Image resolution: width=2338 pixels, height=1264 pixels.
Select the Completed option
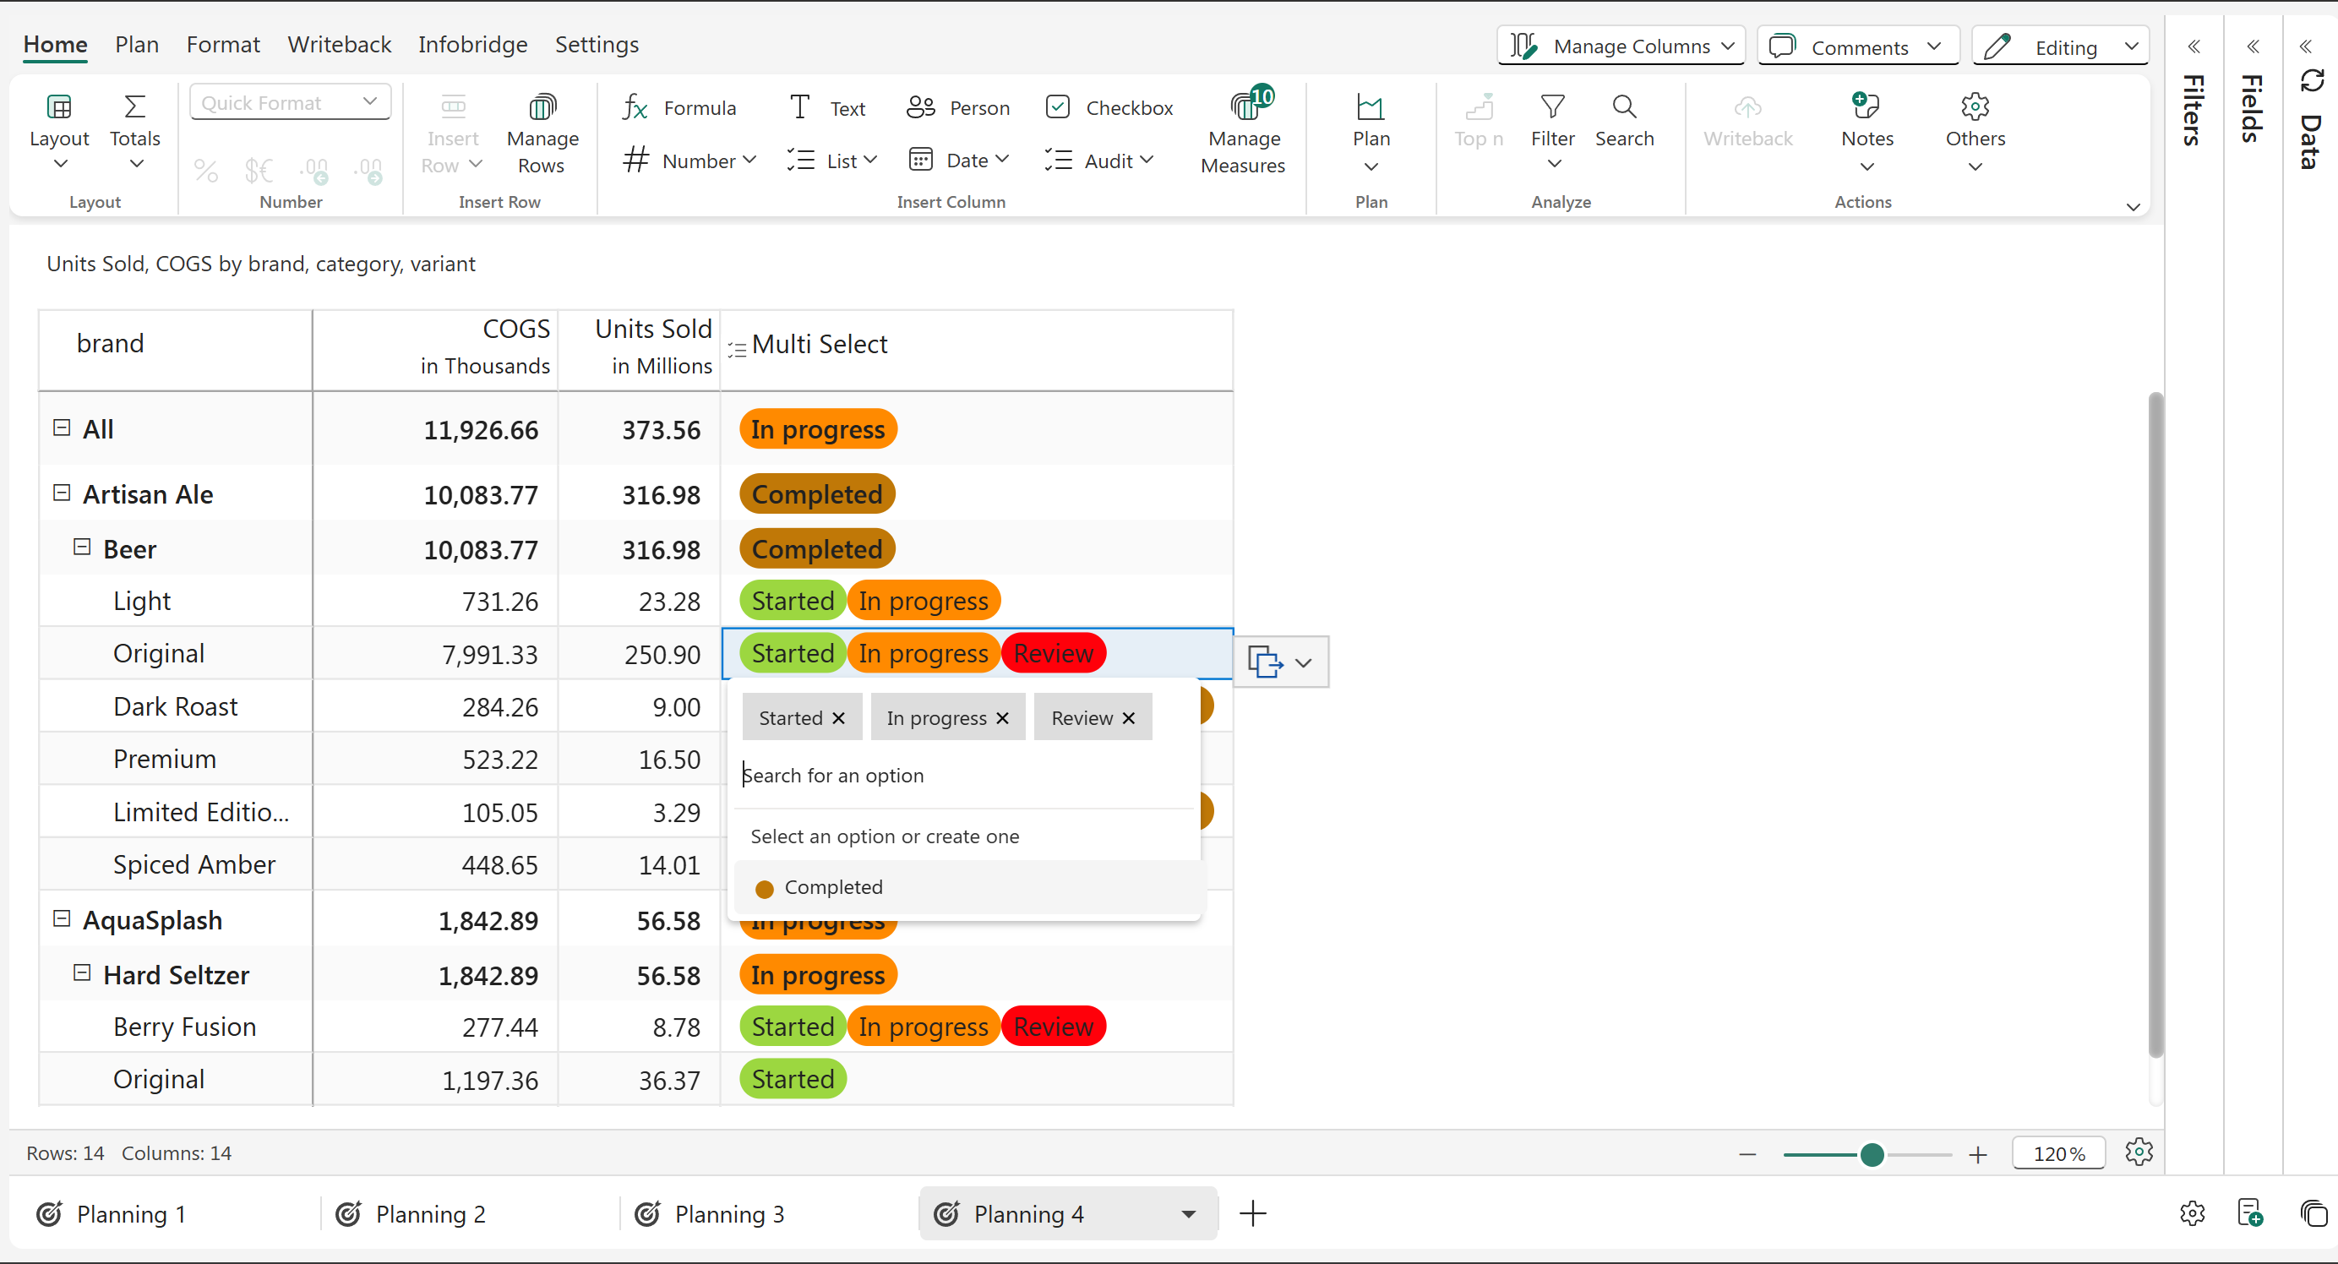click(x=832, y=887)
